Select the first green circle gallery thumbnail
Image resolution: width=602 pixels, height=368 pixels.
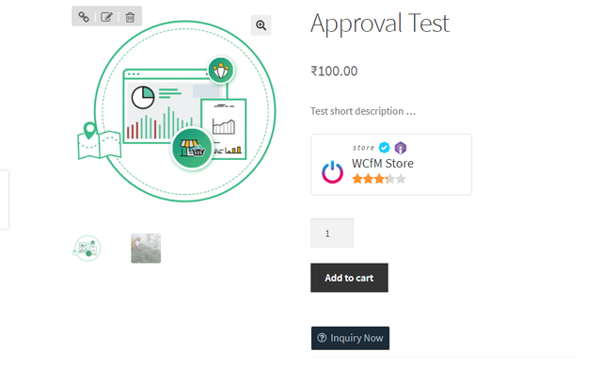click(87, 248)
